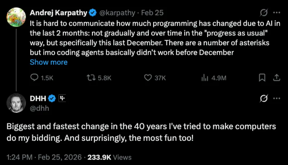288x165 pixels.
Task: Expand tweet with Show more
Action: (49, 62)
